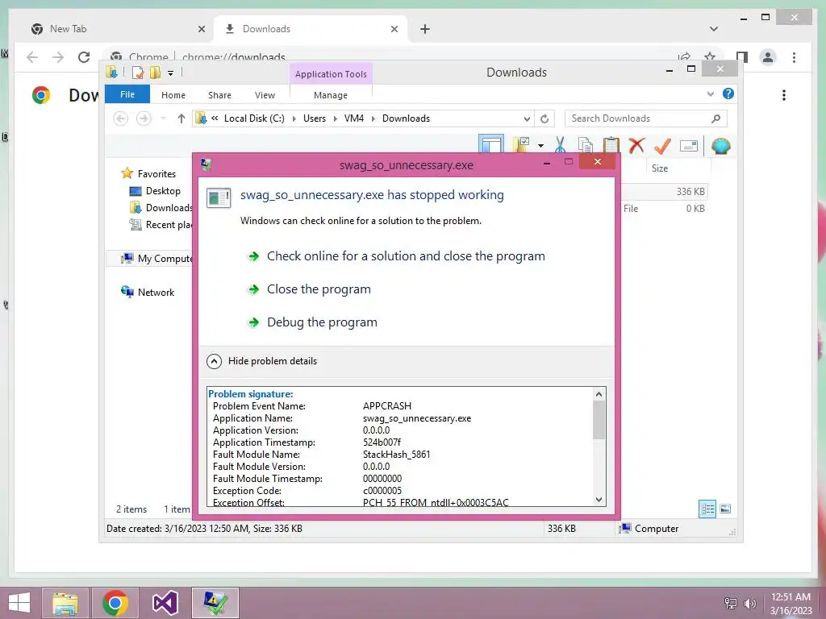Open Chrome's three-dot menu
The width and height of the screenshot is (826, 619).
pos(794,57)
